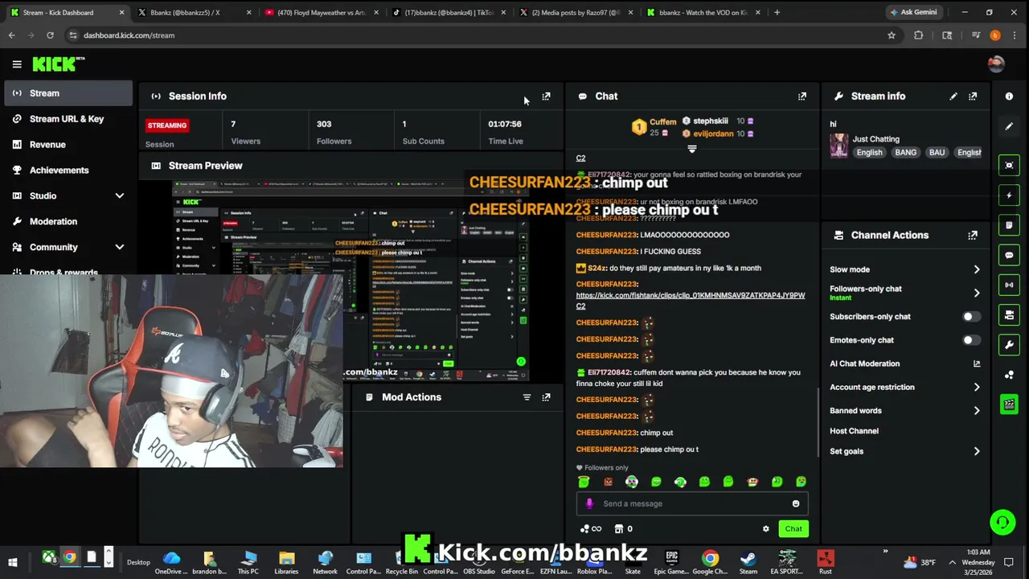This screenshot has width=1029, height=579.
Task: Expand Set goals options
Action: pyautogui.click(x=977, y=452)
